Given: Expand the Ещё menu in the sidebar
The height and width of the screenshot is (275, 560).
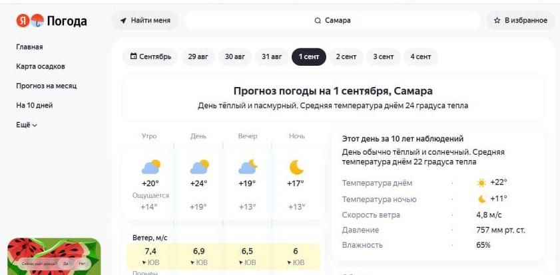Looking at the screenshot, I should coord(27,125).
